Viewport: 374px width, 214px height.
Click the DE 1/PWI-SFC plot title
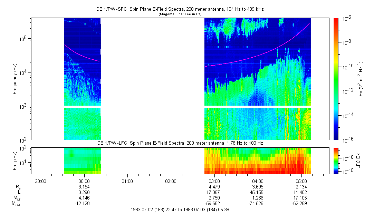coord(180,9)
